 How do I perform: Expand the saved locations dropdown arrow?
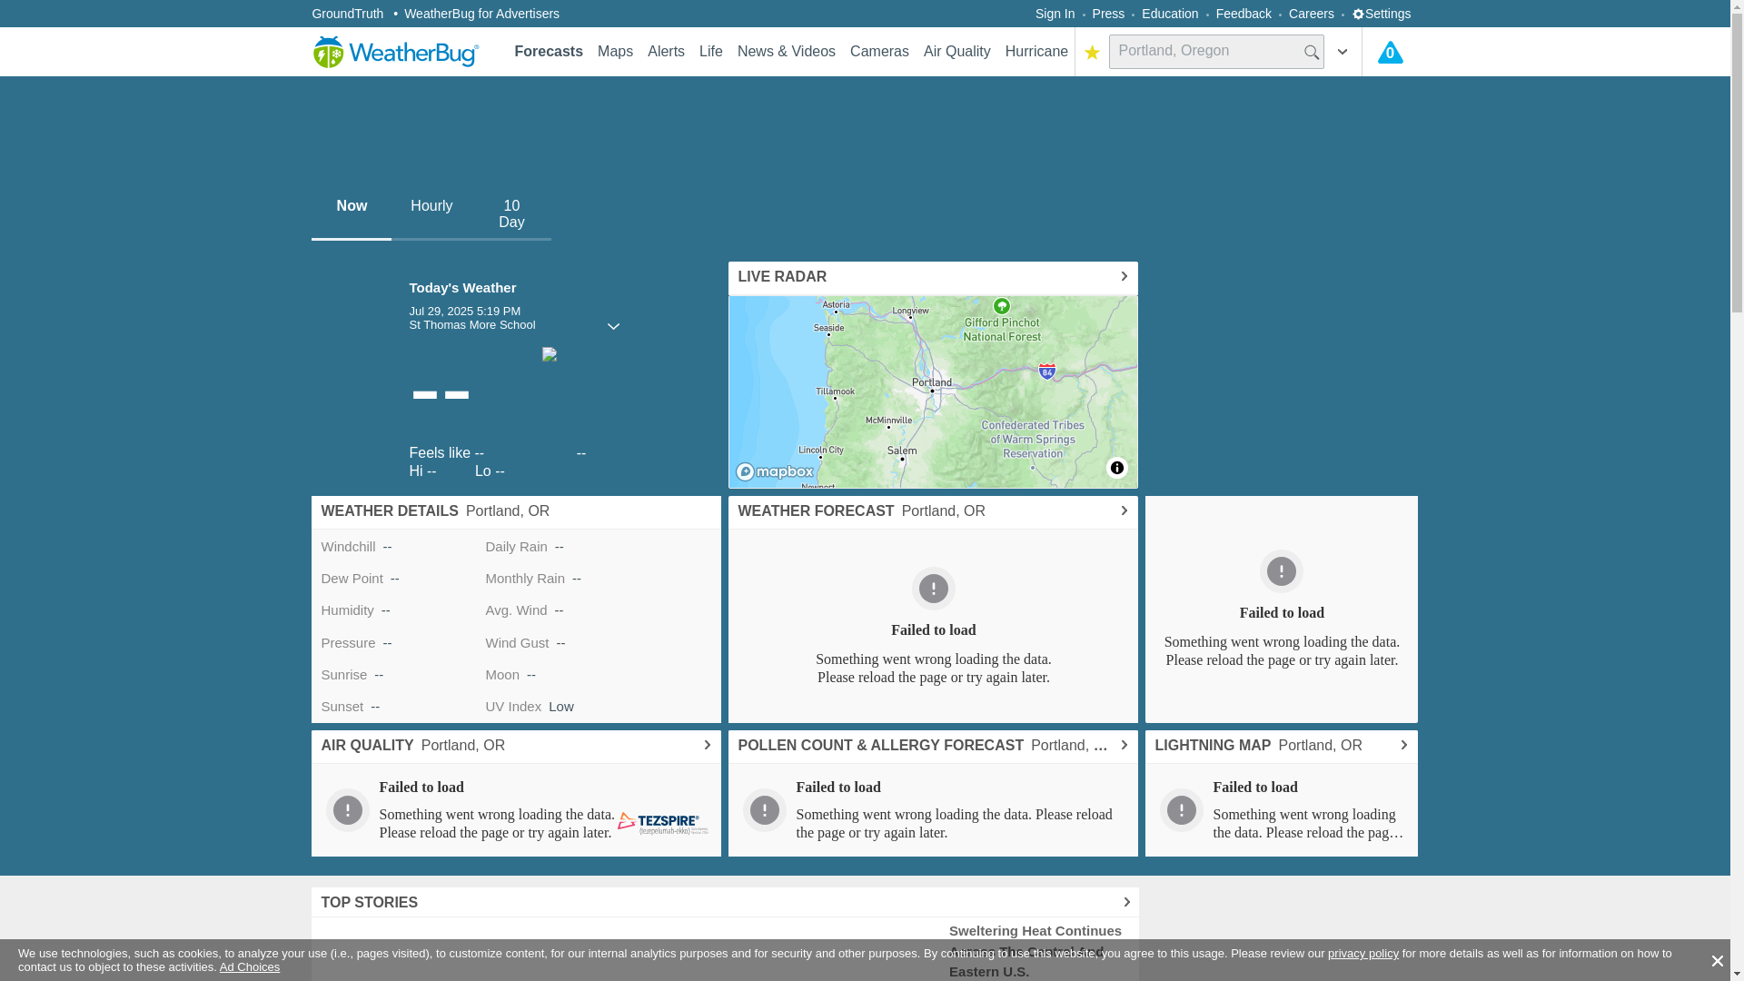coord(1343,52)
